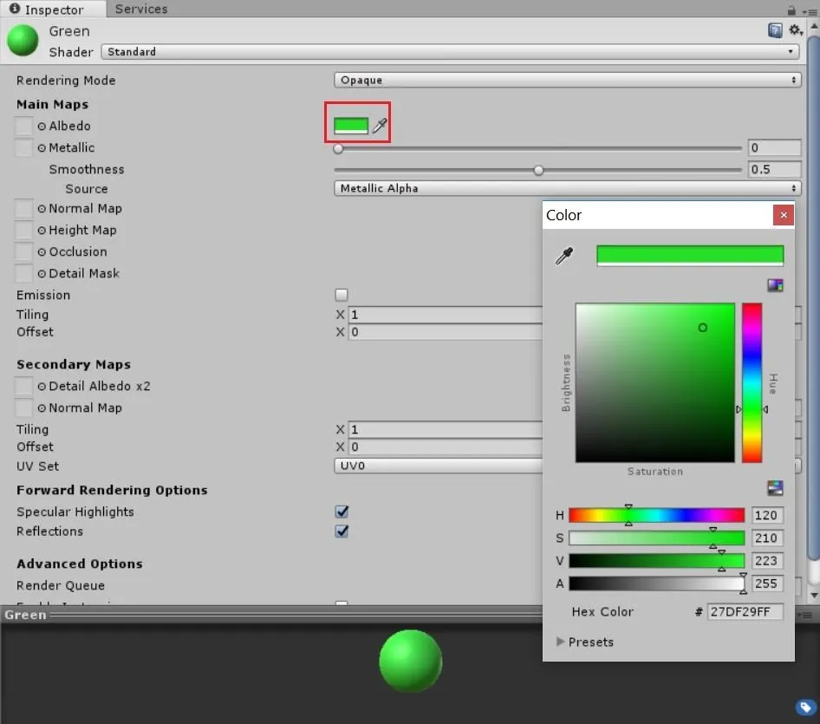Click the Hex Color input field
The height and width of the screenshot is (724, 820).
coord(745,611)
